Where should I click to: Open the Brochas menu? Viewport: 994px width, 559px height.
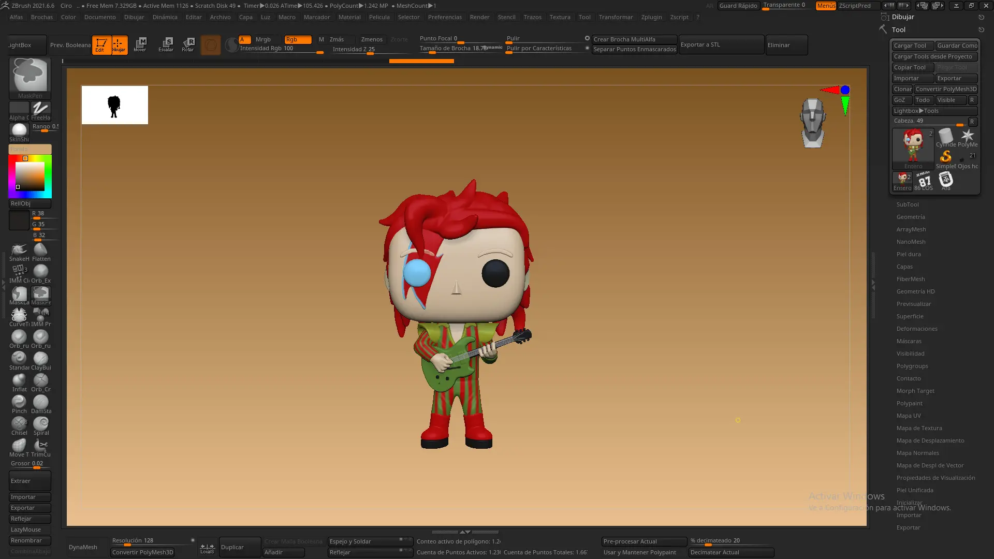tap(42, 17)
